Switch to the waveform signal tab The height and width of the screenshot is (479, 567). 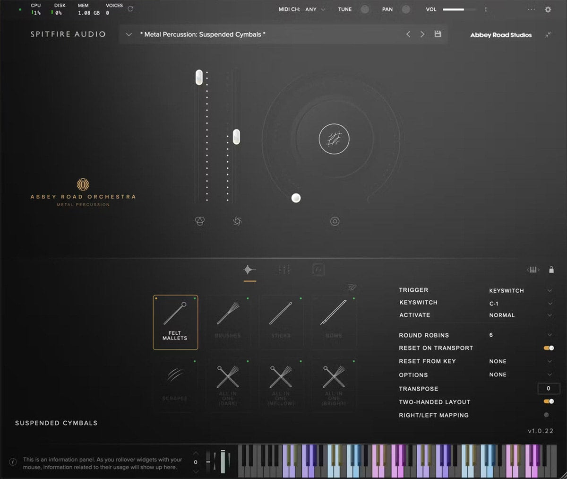[x=250, y=269]
